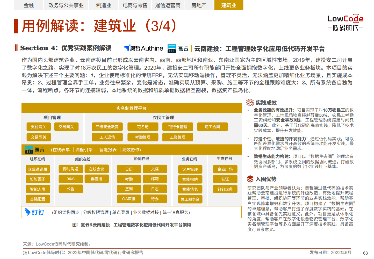
Task: Open the 通信运营商 tab
Action: coord(168,5)
